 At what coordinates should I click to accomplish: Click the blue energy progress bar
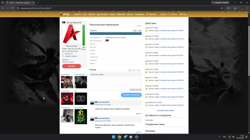[116, 33]
